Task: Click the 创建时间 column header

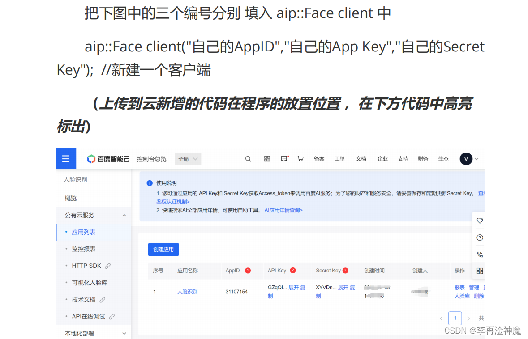Action: [374, 271]
